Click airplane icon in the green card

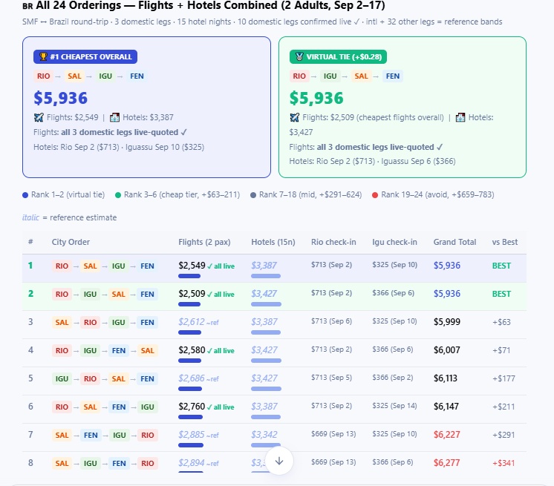pos(294,117)
